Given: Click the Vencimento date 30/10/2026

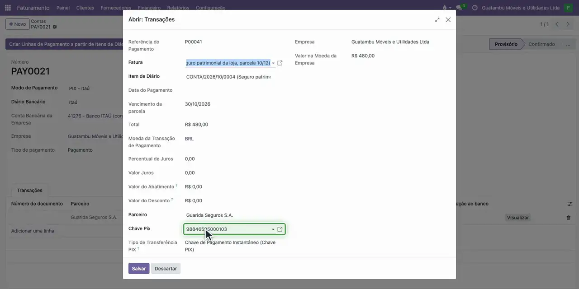Looking at the screenshot, I should (198, 104).
